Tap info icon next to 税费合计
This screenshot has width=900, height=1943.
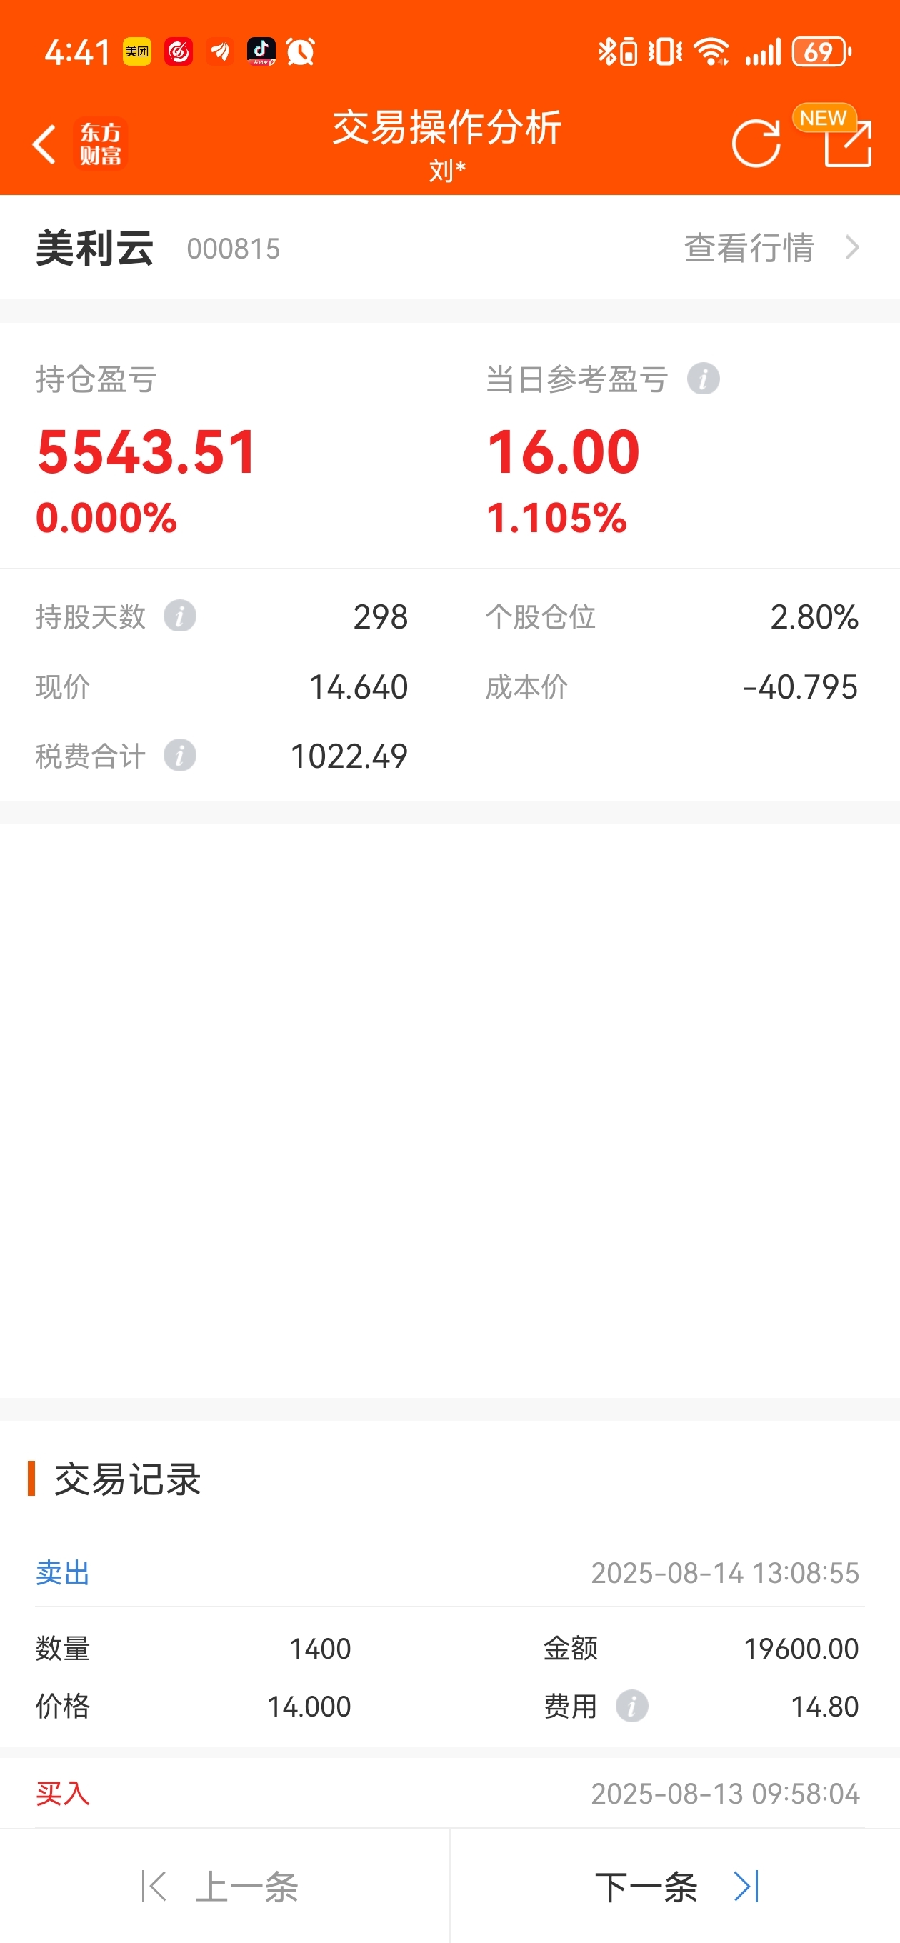179,755
